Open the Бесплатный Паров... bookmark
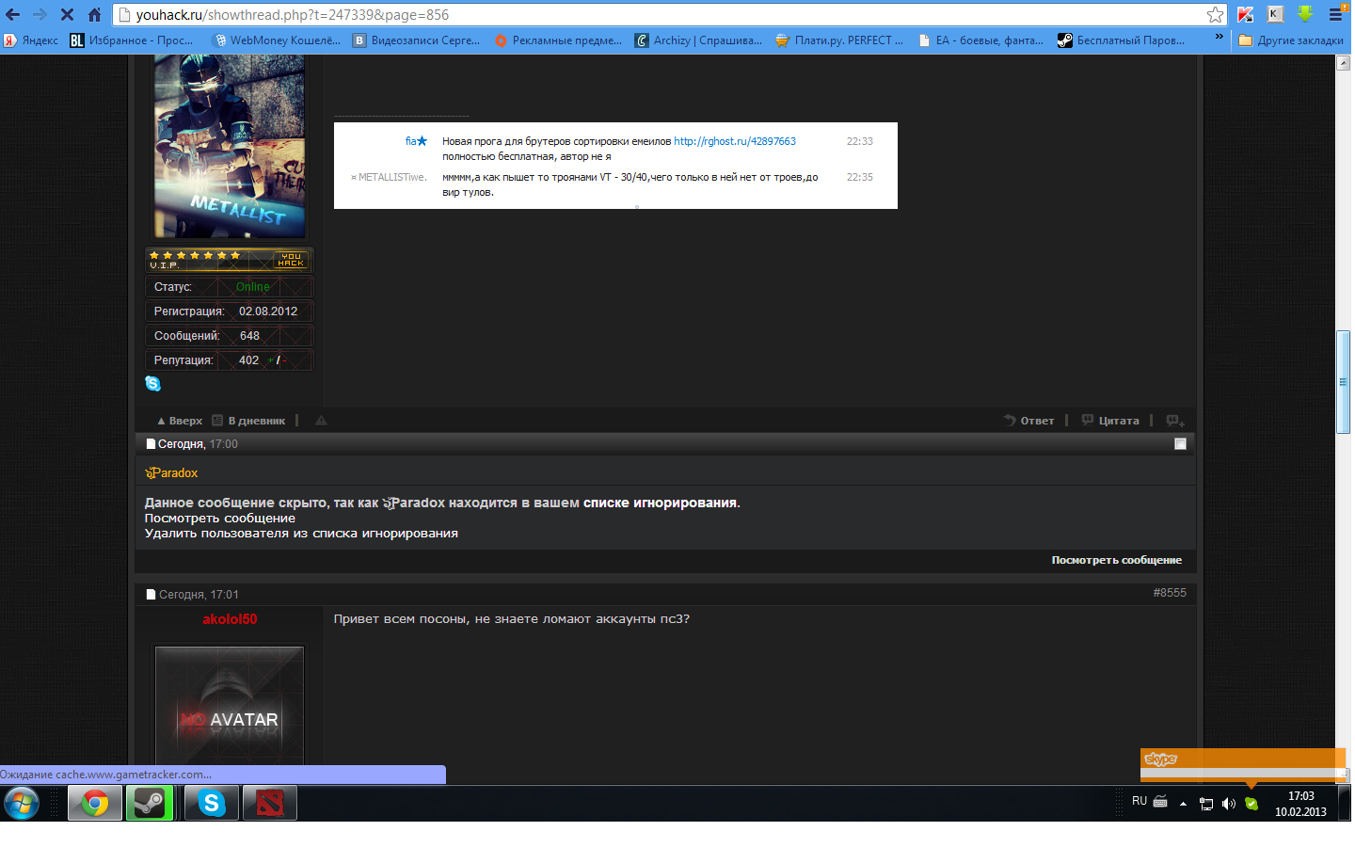Viewport: 1355px width, 847px height. 1122,40
